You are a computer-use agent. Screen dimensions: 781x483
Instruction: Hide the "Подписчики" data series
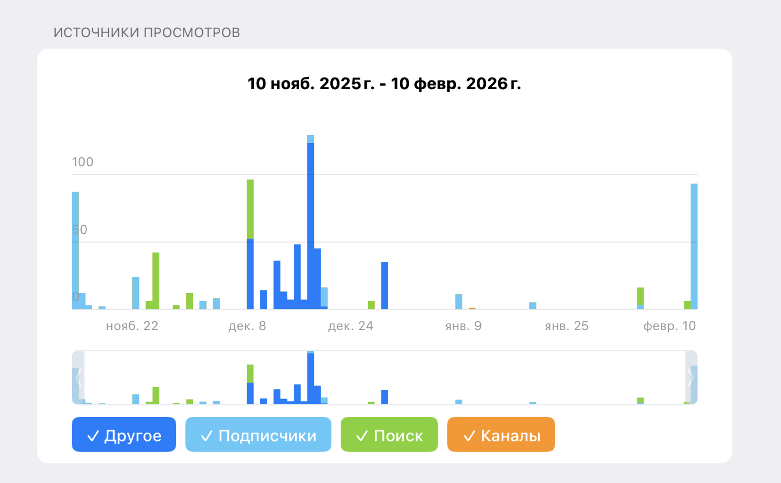click(x=258, y=435)
